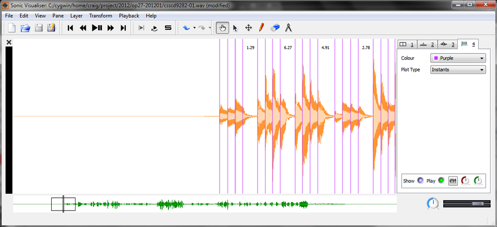The height and width of the screenshot is (227, 497).
Task: Choose the Edit move tool
Action: [x=248, y=28]
